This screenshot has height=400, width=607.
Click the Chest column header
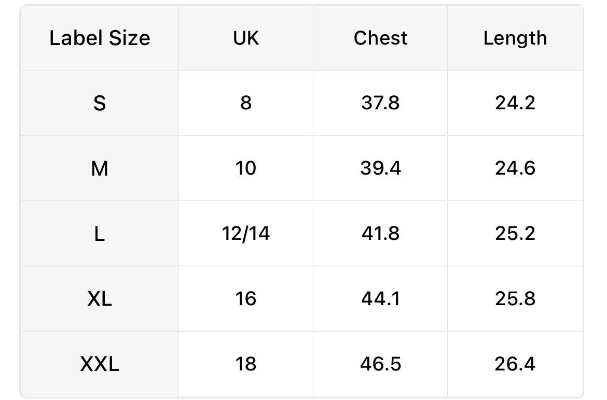tap(380, 38)
